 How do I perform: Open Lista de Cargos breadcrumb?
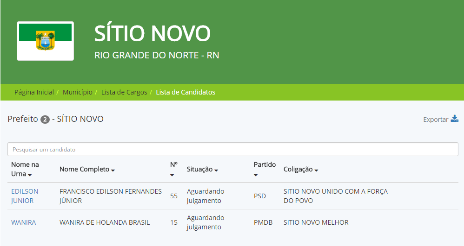[x=124, y=92]
